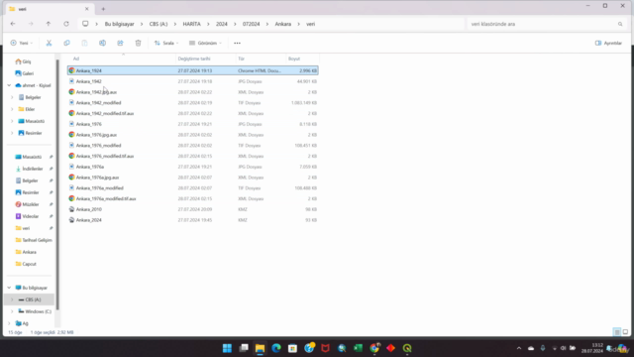634x357 pixels.
Task: Select the Ankara_1942 JPG file
Action: point(193,81)
